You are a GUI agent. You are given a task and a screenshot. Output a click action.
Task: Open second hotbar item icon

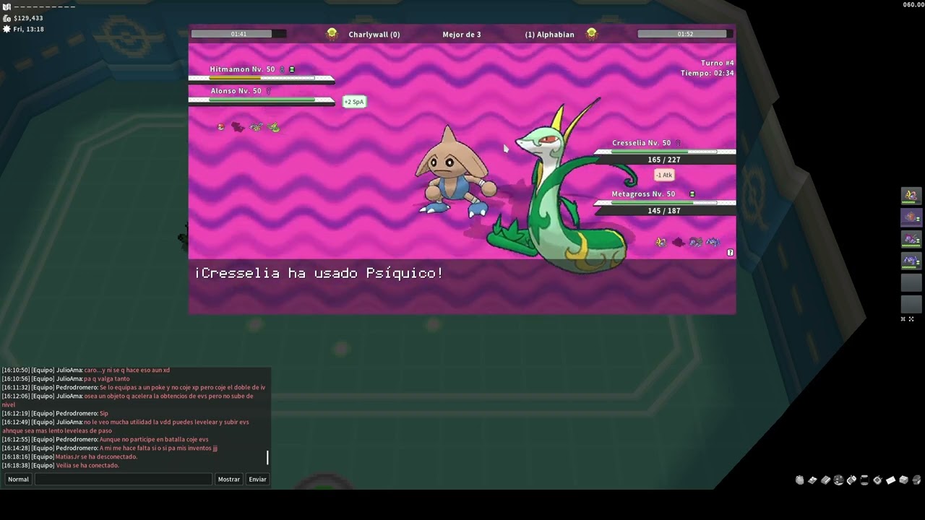tap(813, 480)
